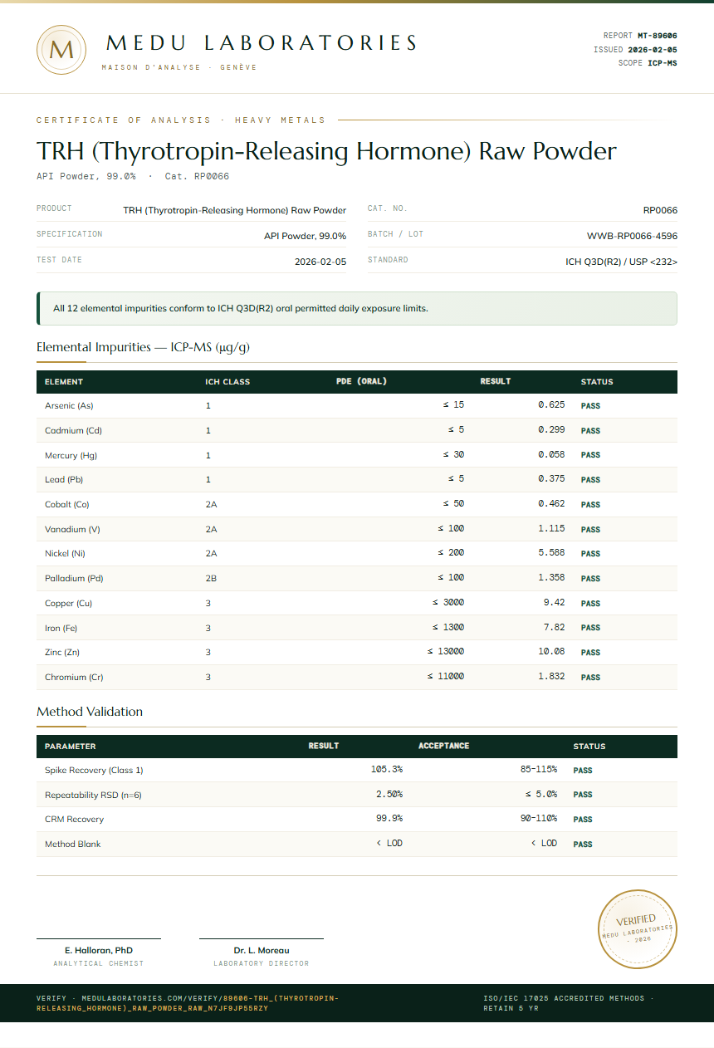714x1048 pixels.
Task: Click the ISO/IEC 17025 accredited methods note
Action: [x=568, y=1003]
